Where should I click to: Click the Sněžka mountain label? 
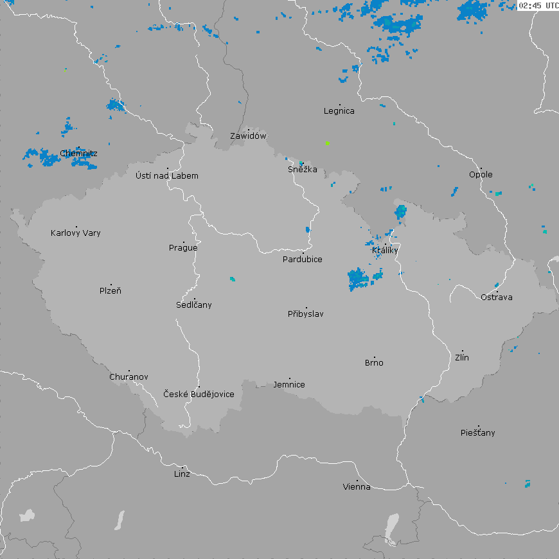(x=302, y=170)
